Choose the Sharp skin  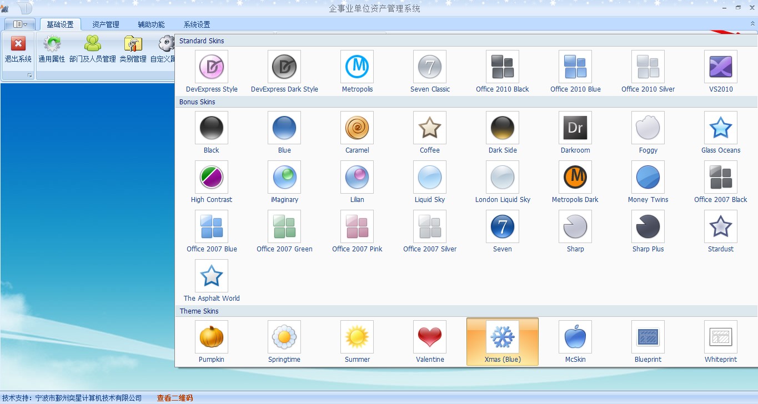[x=575, y=231]
